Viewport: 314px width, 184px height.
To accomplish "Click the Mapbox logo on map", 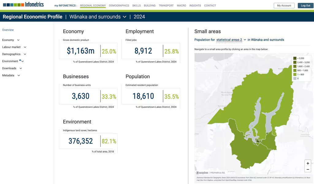I will pos(202,173).
